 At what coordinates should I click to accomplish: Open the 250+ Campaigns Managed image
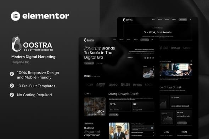[95, 107]
